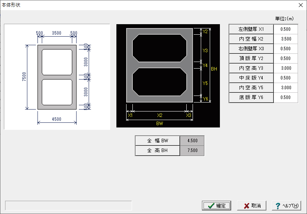This screenshot has width=307, height=214.
Task: Select the 頂版厚 Y2 label cell
Action: tap(251, 58)
